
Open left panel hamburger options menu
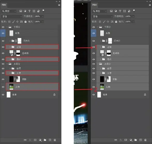(x=59, y=5)
